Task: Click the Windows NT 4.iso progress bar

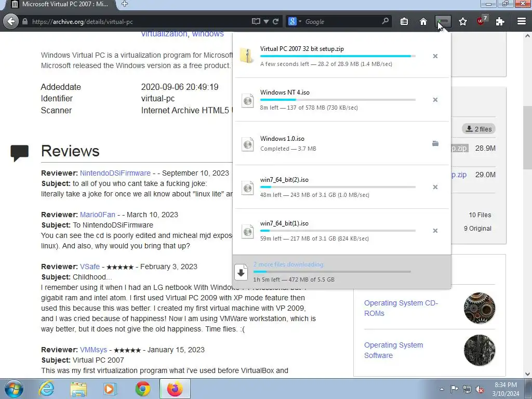Action: click(338, 100)
